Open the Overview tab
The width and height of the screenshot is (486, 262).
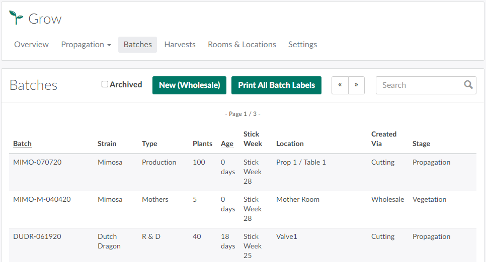click(31, 44)
